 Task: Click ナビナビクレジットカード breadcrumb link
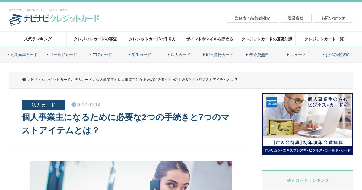[x=49, y=80]
